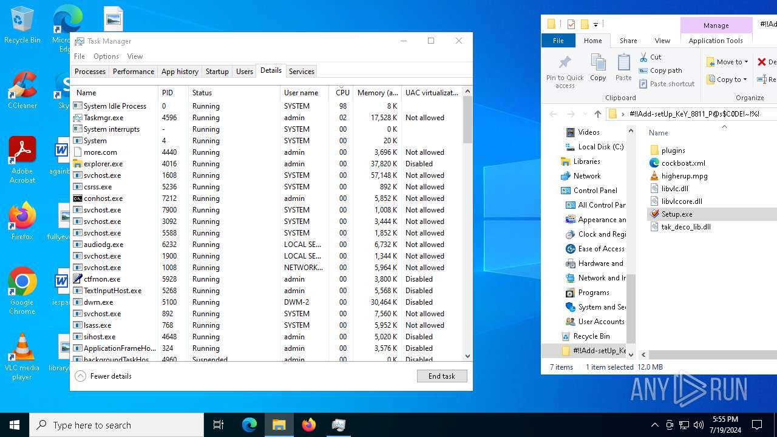Open Firefox desktop shortcut
This screenshot has height=437, width=777.
pyautogui.click(x=22, y=221)
